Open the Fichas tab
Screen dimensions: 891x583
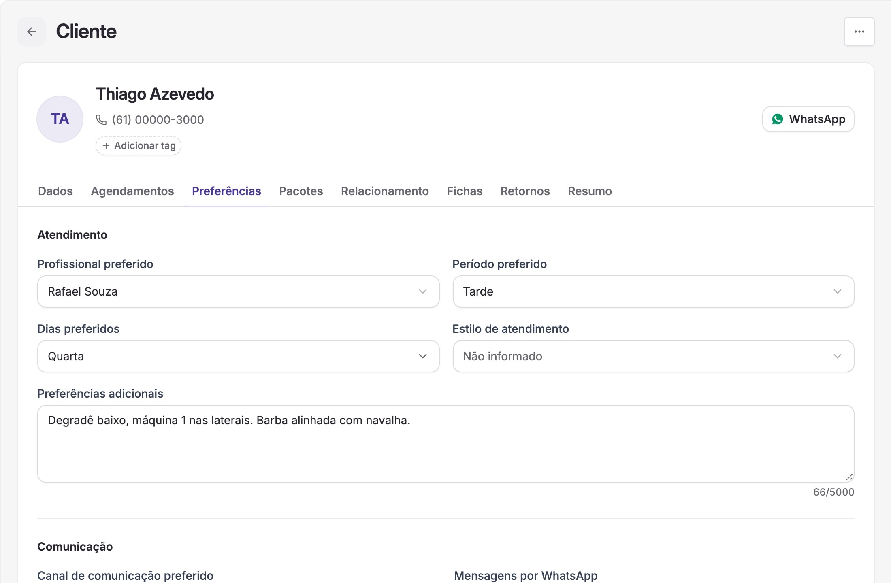[x=465, y=191]
